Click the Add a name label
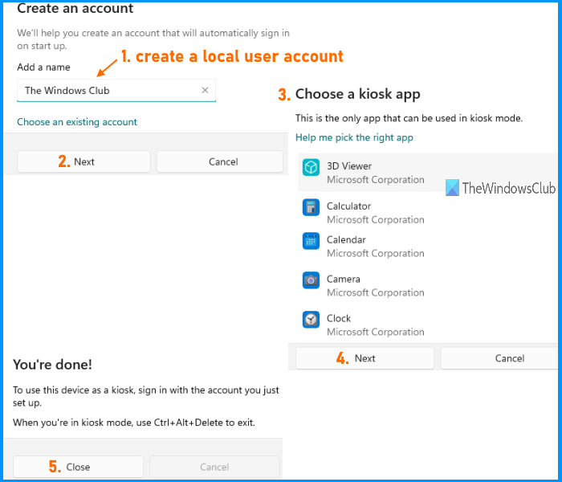Image resolution: width=562 pixels, height=482 pixels. tap(43, 67)
